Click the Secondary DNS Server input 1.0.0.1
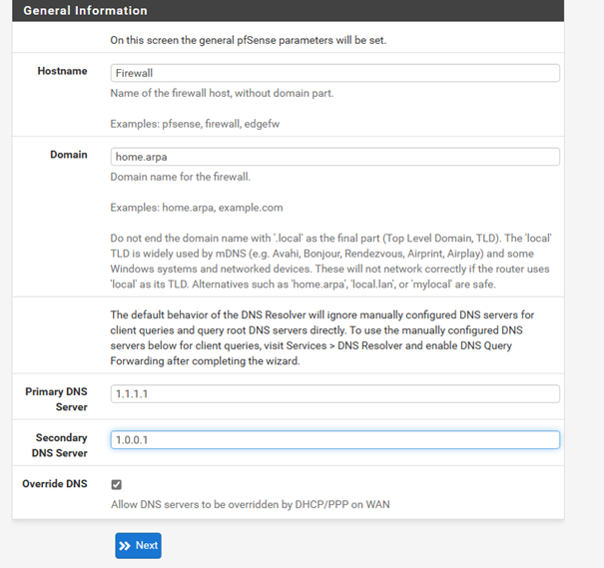 pos(334,439)
